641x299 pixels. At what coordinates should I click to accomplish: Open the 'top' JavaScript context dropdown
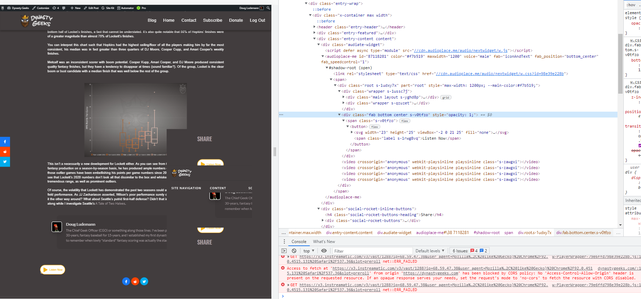pyautogui.click(x=309, y=251)
